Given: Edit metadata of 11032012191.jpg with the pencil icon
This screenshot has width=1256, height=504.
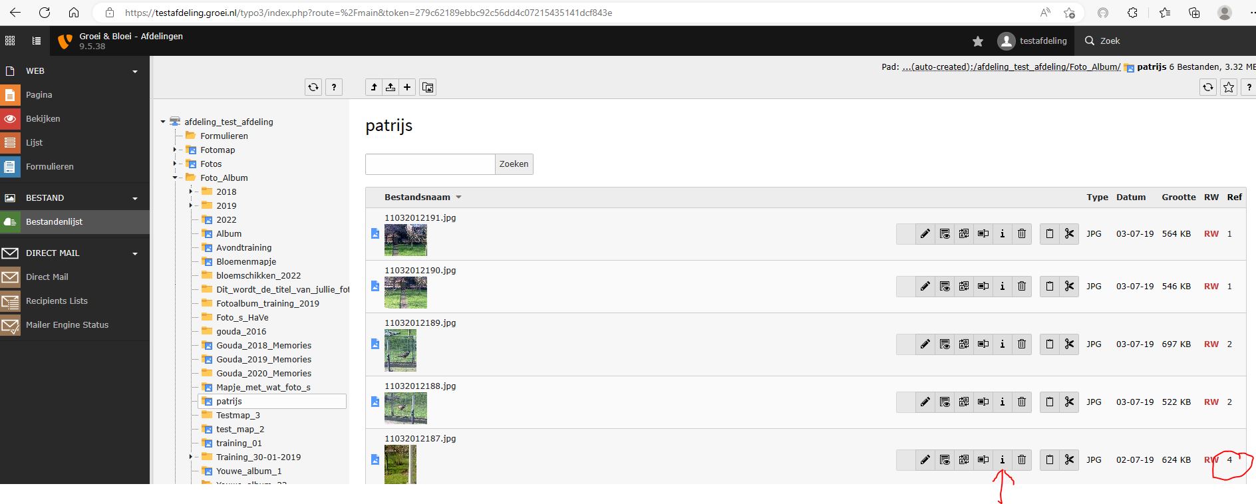Looking at the screenshot, I should pos(925,234).
